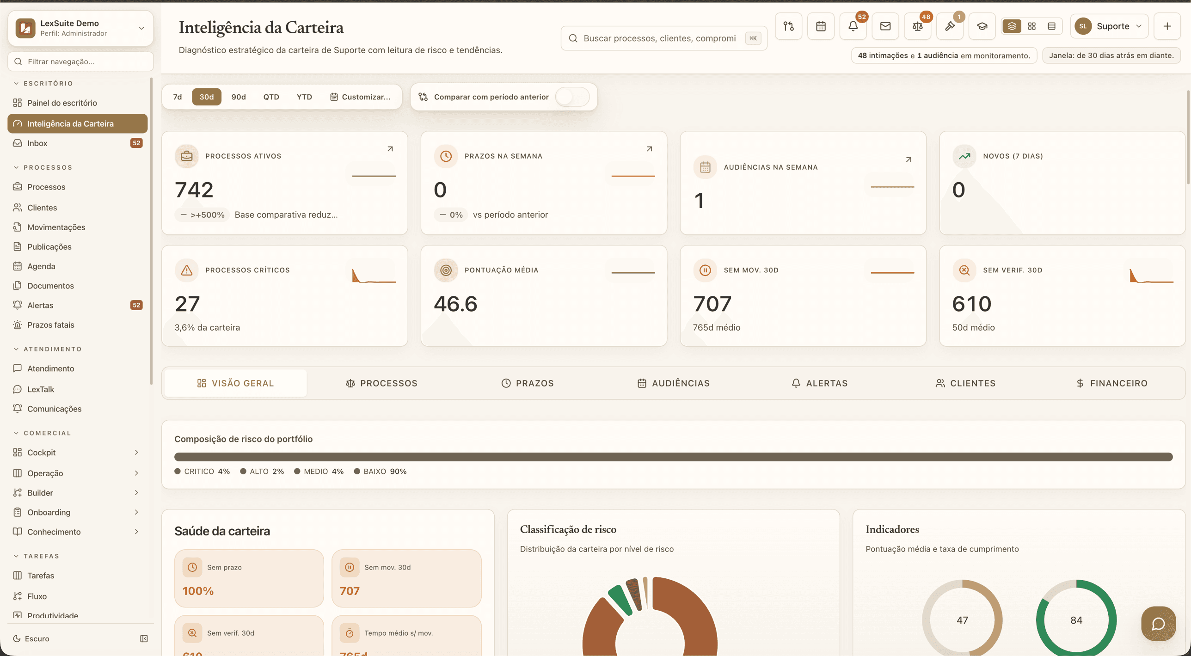Select the list rows view mode
This screenshot has height=656, width=1191.
1051,26
